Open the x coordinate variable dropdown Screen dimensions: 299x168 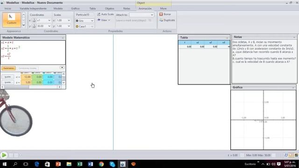click(49, 21)
